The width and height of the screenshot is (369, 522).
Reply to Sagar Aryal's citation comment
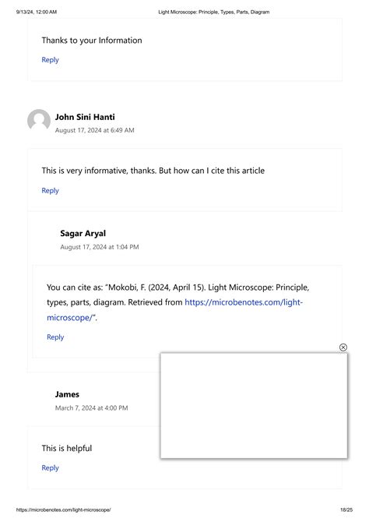(x=55, y=337)
